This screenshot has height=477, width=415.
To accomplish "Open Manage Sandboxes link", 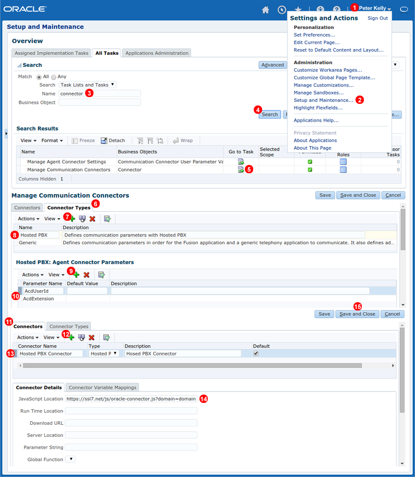I will [318, 93].
